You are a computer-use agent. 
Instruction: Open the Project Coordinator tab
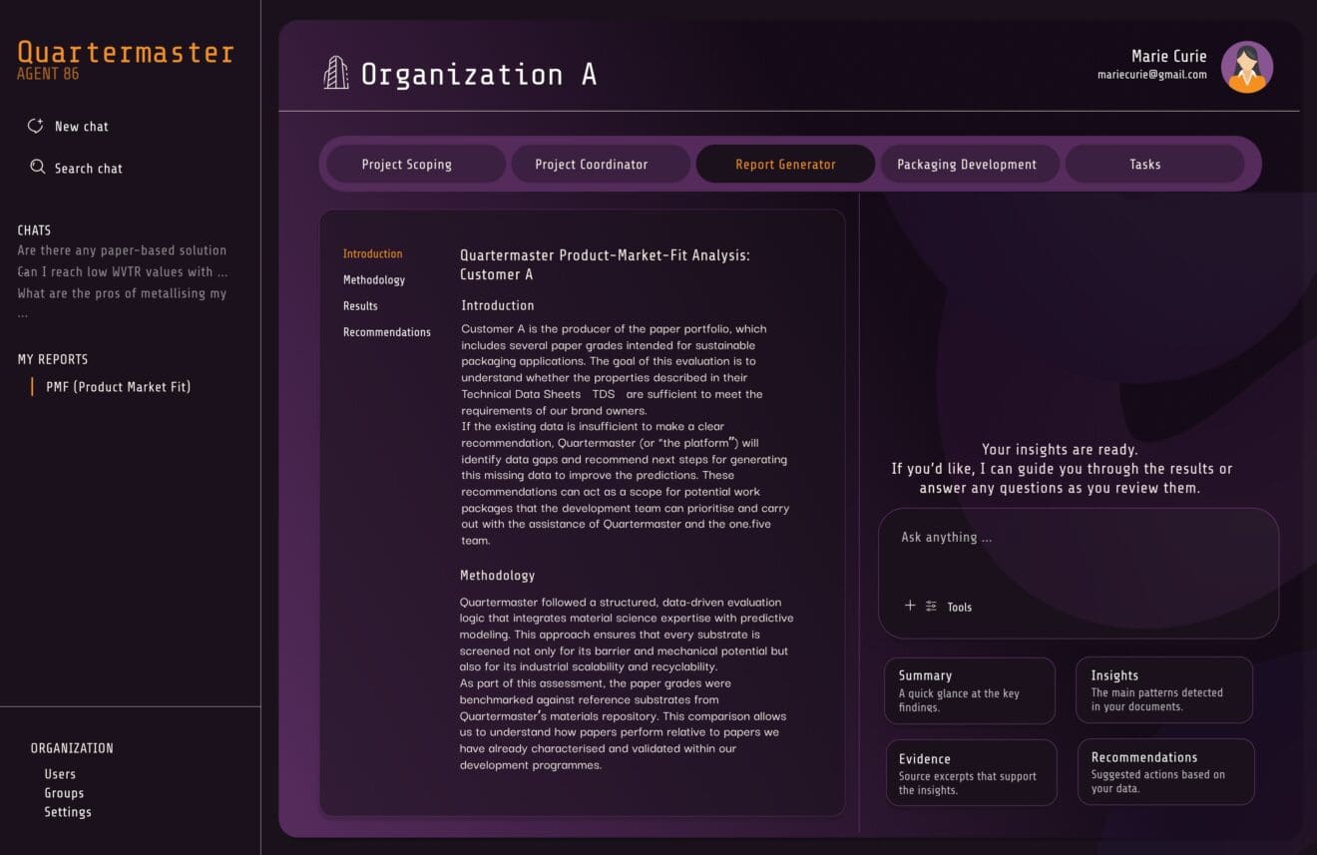point(591,165)
